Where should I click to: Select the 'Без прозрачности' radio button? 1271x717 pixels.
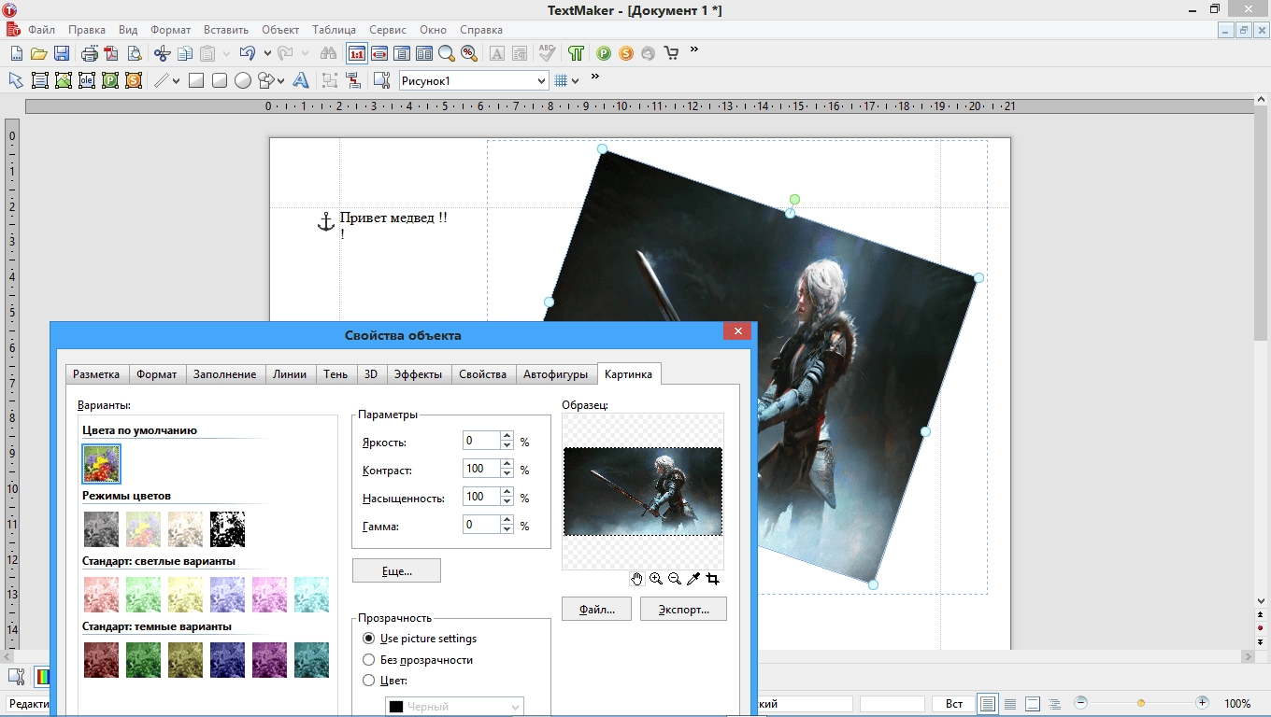(x=368, y=659)
